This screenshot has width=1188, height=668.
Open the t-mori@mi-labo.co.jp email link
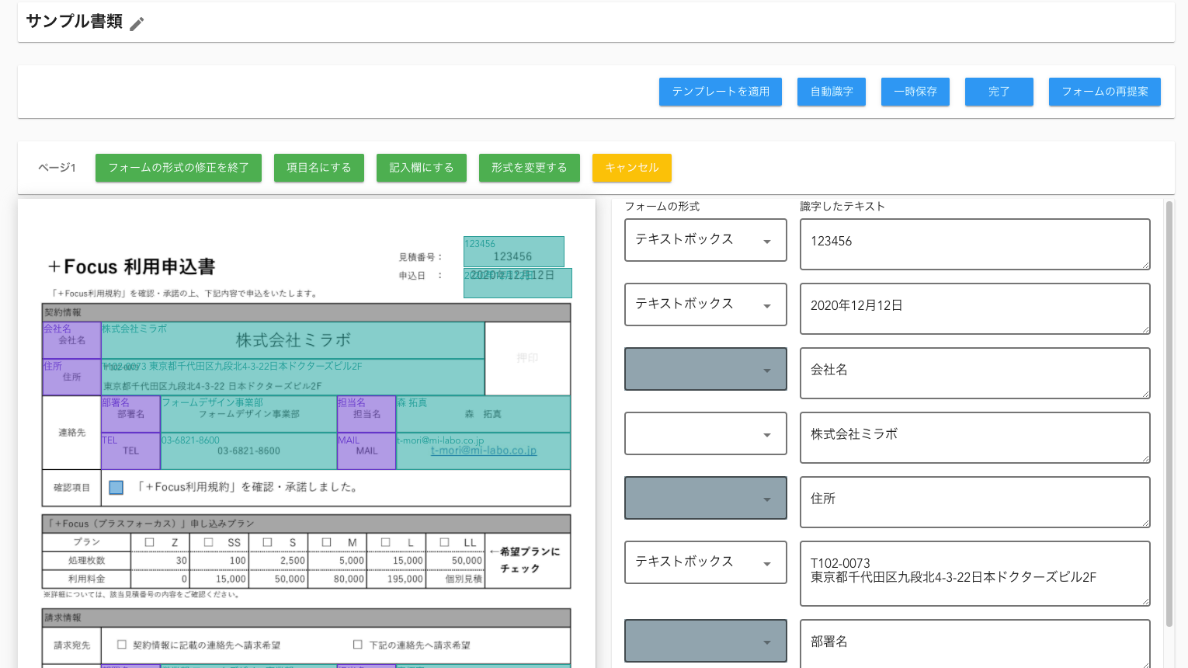tap(483, 451)
